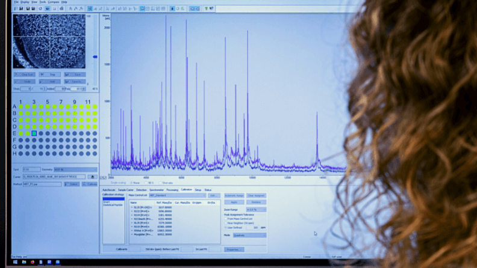Switch to the AutoXecute tab

[x=108, y=190]
